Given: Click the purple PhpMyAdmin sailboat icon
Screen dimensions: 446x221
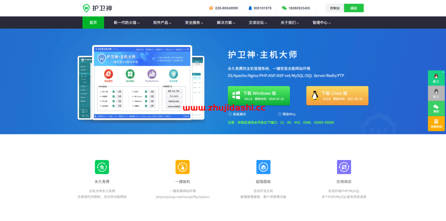Looking at the screenshot, I should point(152,74).
